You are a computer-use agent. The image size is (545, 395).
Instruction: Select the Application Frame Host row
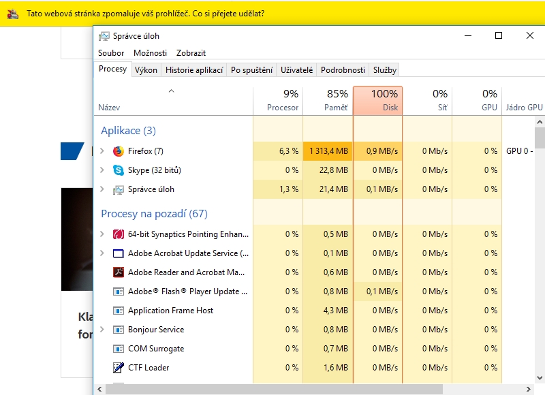(170, 311)
